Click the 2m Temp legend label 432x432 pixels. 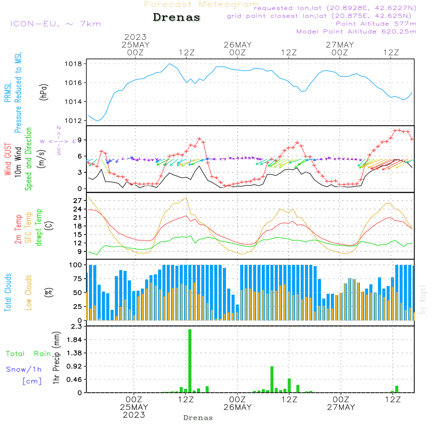click(18, 229)
